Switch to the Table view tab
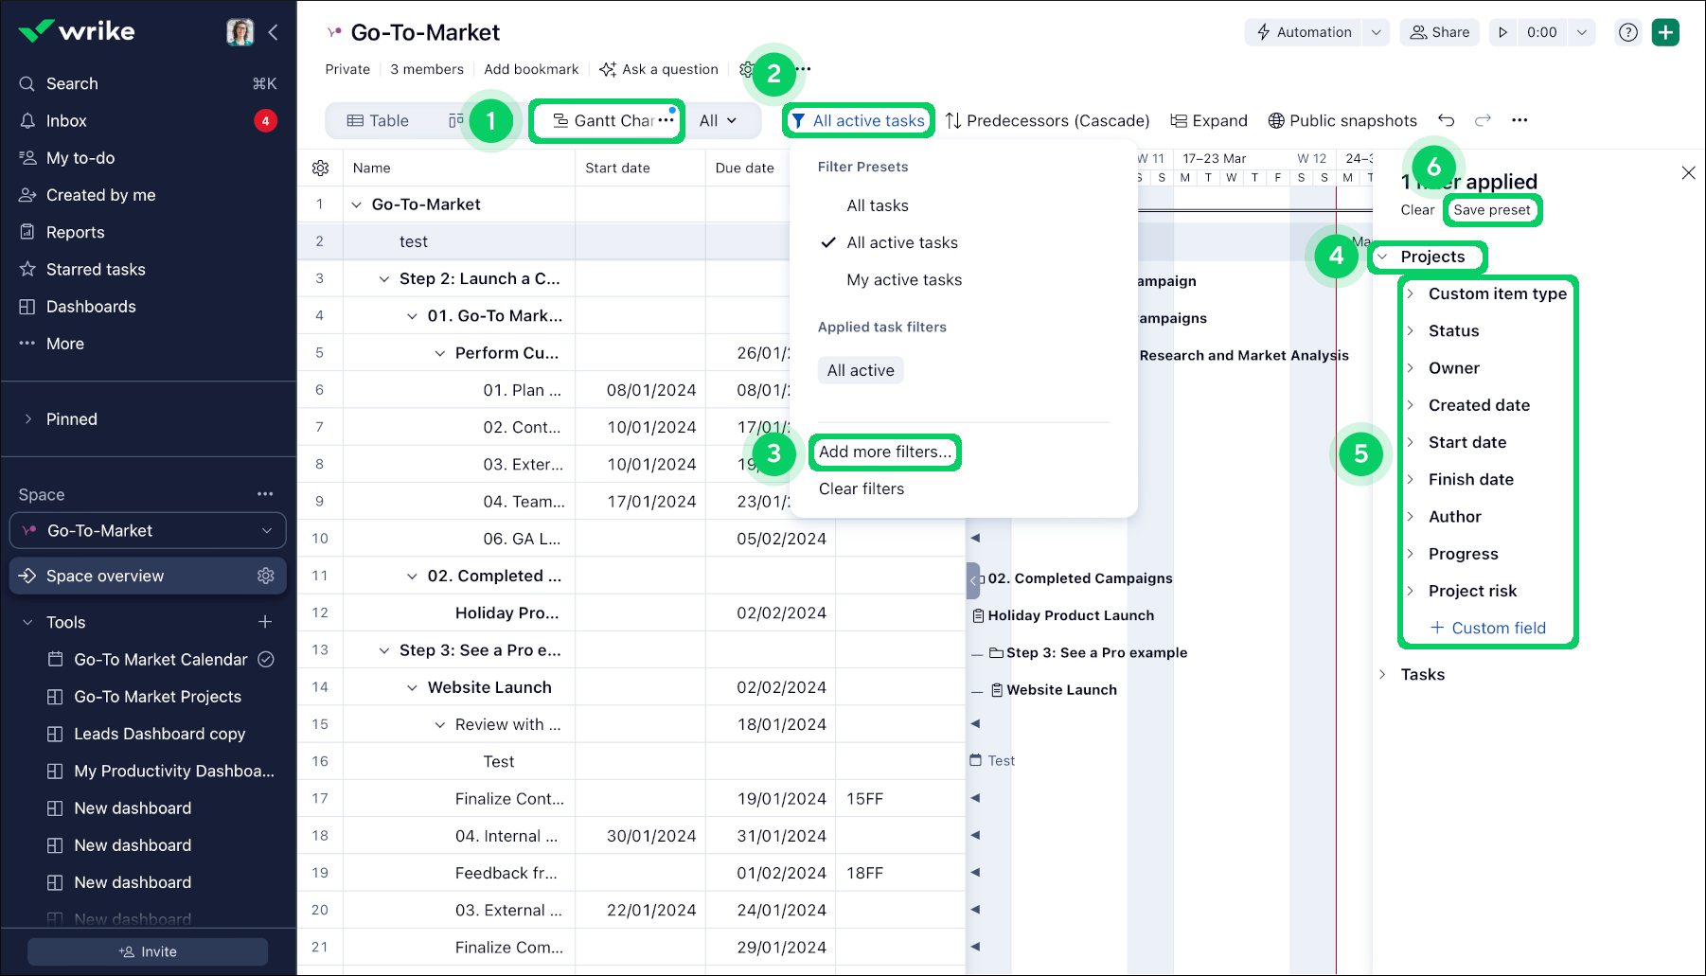 tap(379, 120)
